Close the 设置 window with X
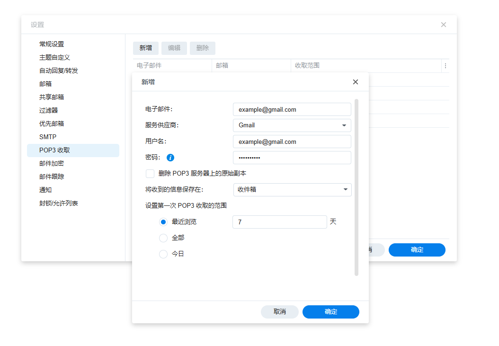 click(443, 25)
